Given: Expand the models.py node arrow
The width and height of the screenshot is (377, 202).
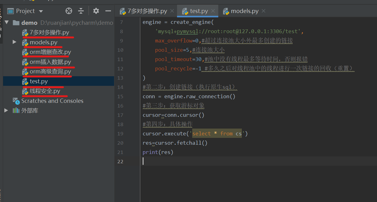Looking at the screenshot, I should 14,42.
